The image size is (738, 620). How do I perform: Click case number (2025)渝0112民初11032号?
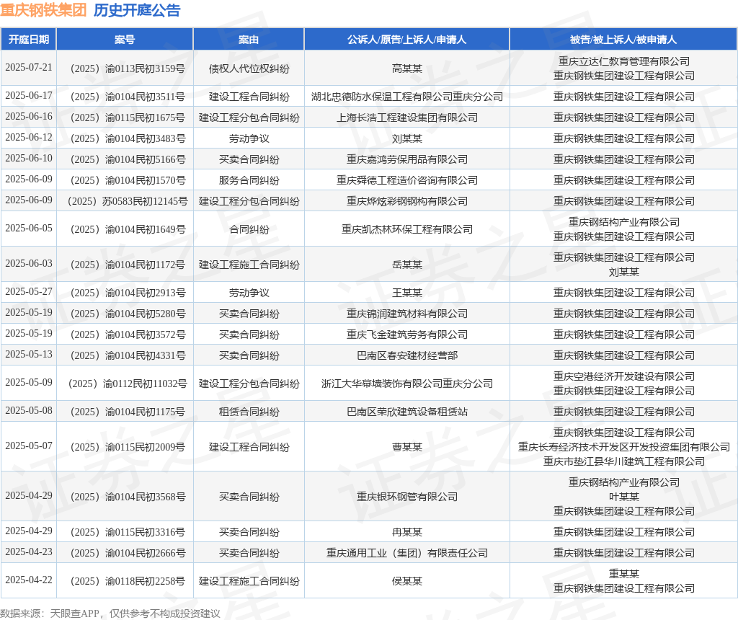pyautogui.click(x=127, y=384)
